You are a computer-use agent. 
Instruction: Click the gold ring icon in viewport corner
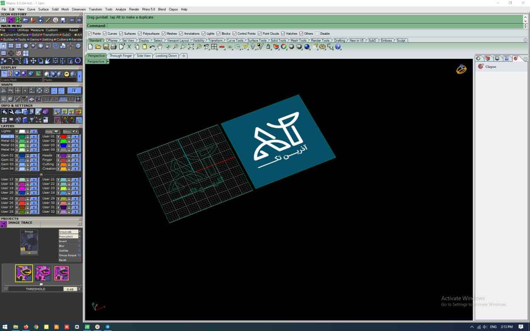point(461,69)
